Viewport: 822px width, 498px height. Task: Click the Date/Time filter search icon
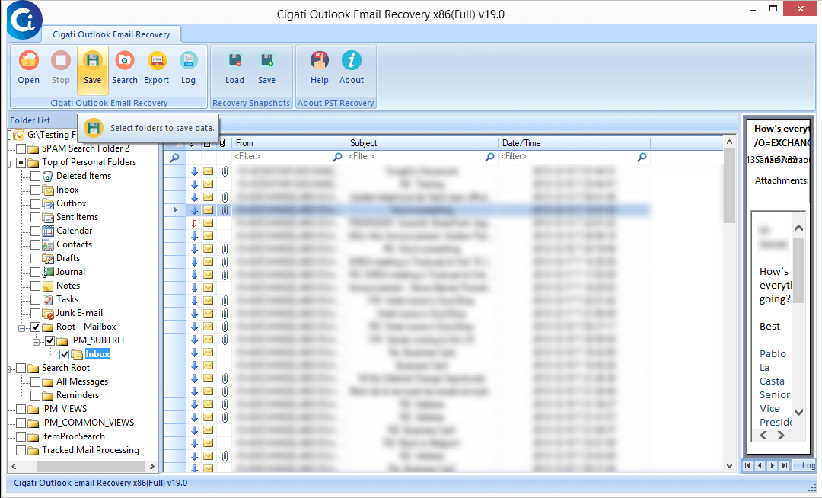642,157
